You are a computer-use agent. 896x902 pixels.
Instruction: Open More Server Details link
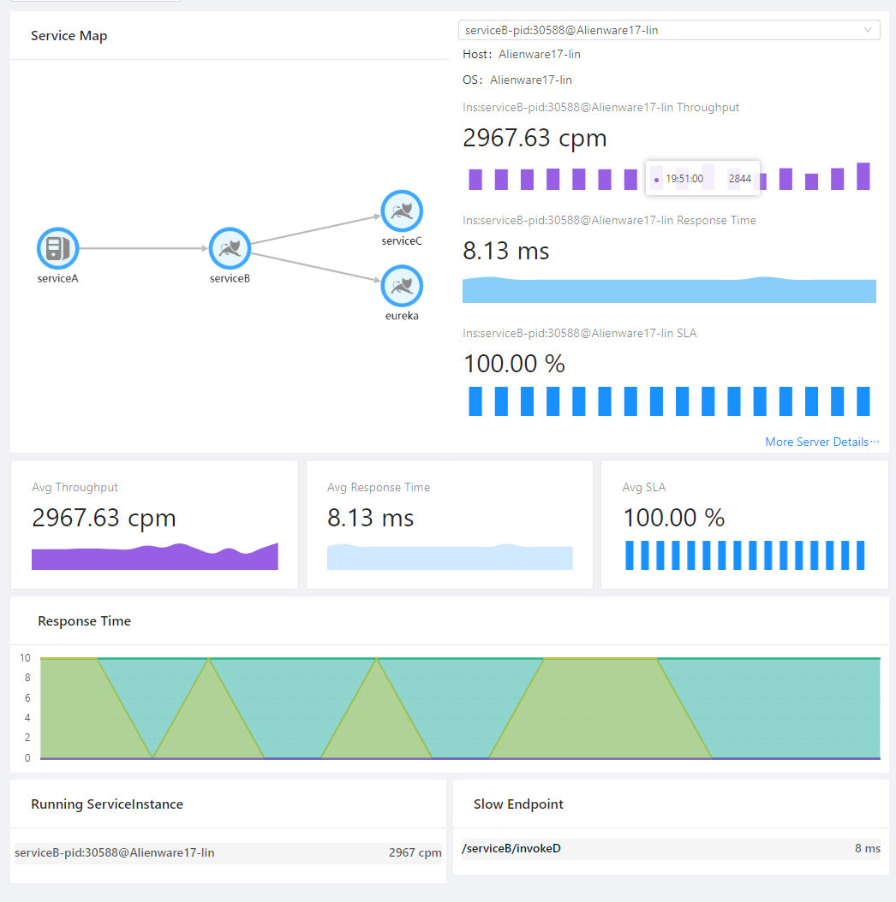pos(821,442)
